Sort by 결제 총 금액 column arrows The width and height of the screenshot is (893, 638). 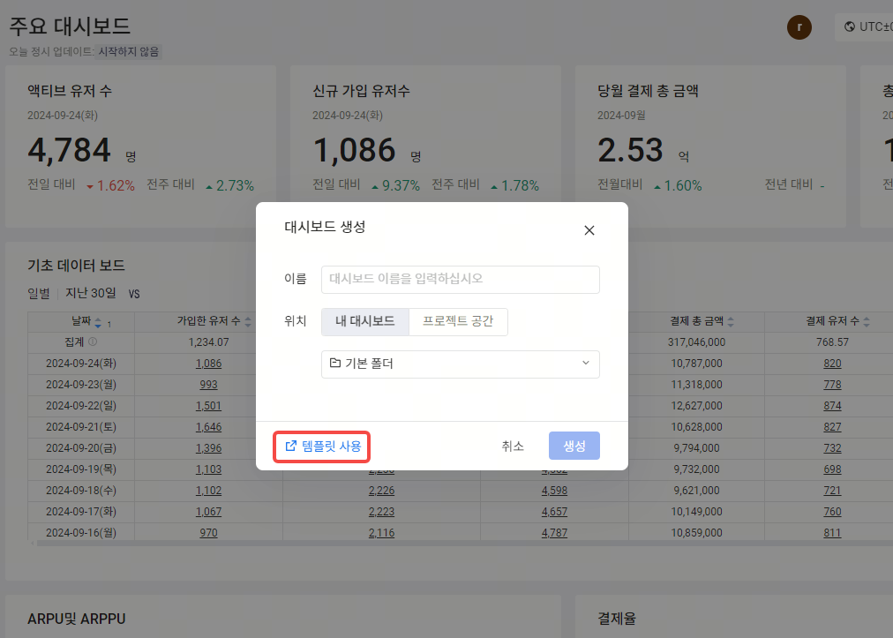(x=731, y=322)
